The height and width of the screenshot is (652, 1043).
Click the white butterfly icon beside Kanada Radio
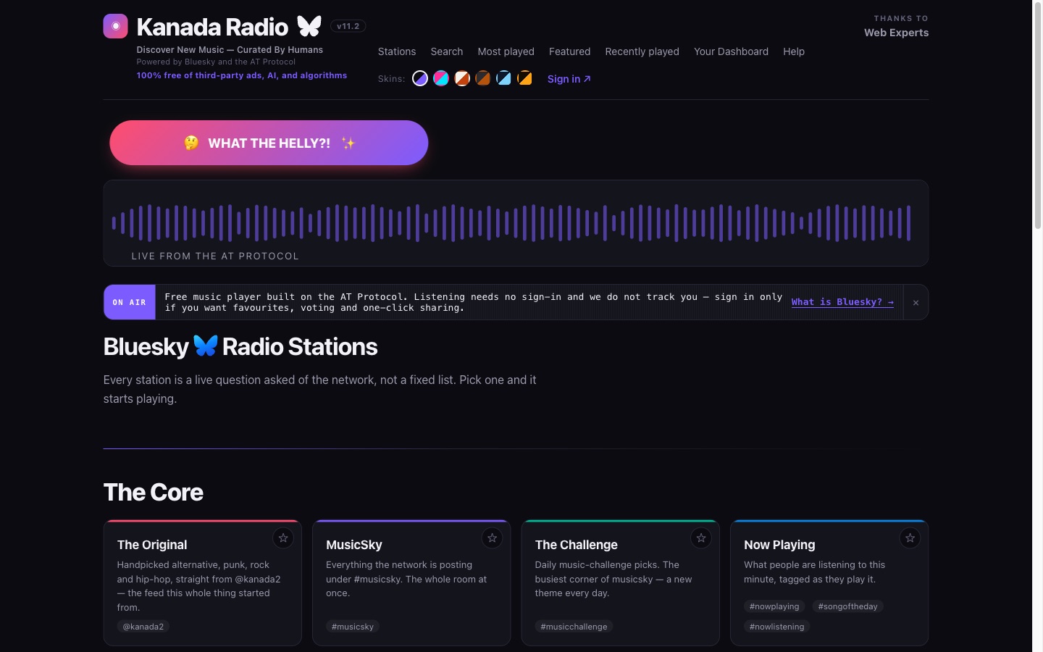[309, 26]
